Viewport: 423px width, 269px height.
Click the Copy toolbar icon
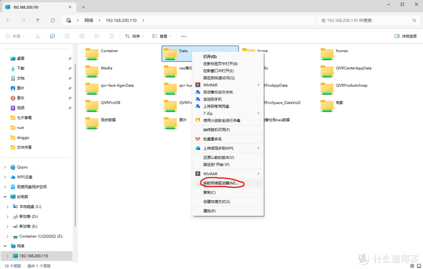[x=52, y=36]
